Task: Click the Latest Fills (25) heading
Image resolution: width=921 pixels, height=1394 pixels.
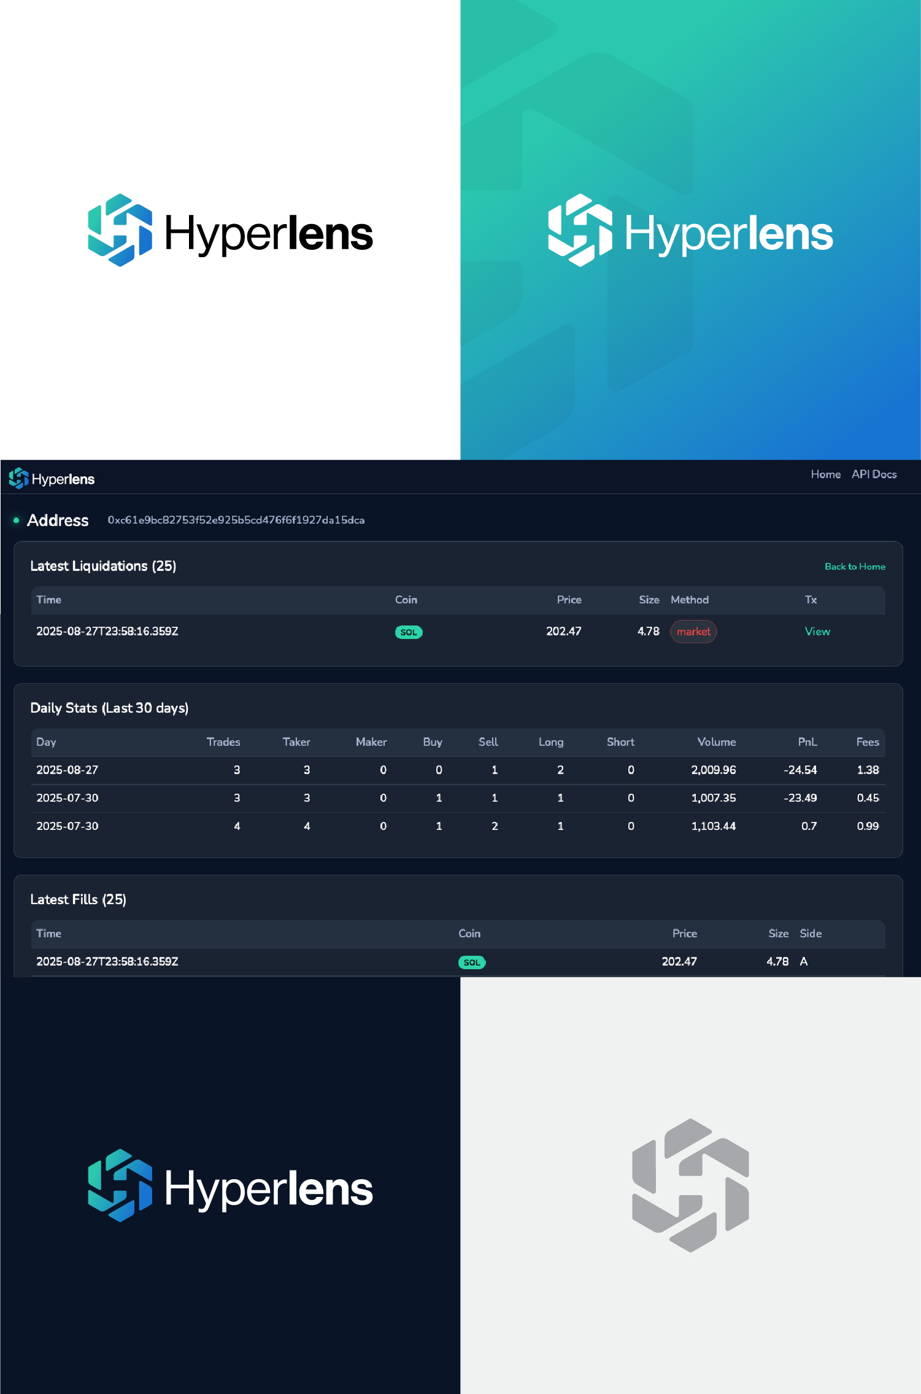Action: [x=78, y=899]
